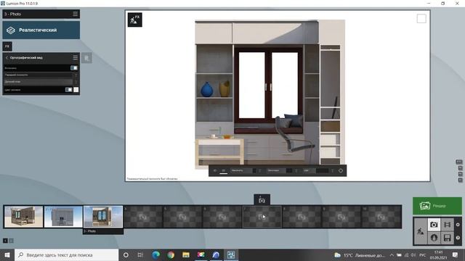Open the notification center icon
The image size is (465, 261).
coord(456,254)
